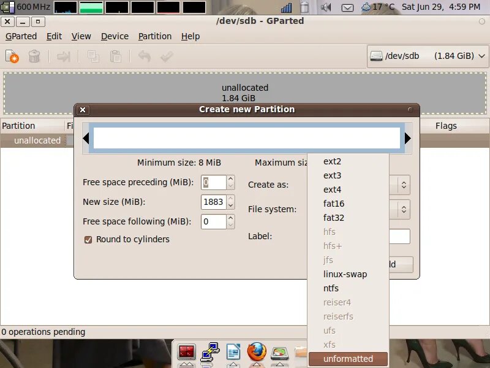Click the red terminal-like dock icon

(187, 351)
